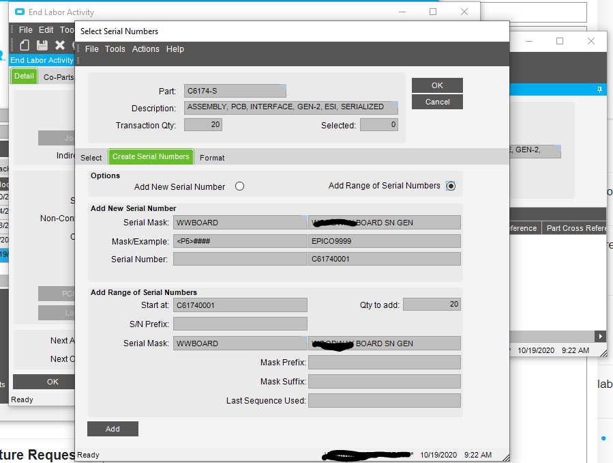Open the Part Cross Reference tab
The image size is (613, 463).
[x=575, y=228]
